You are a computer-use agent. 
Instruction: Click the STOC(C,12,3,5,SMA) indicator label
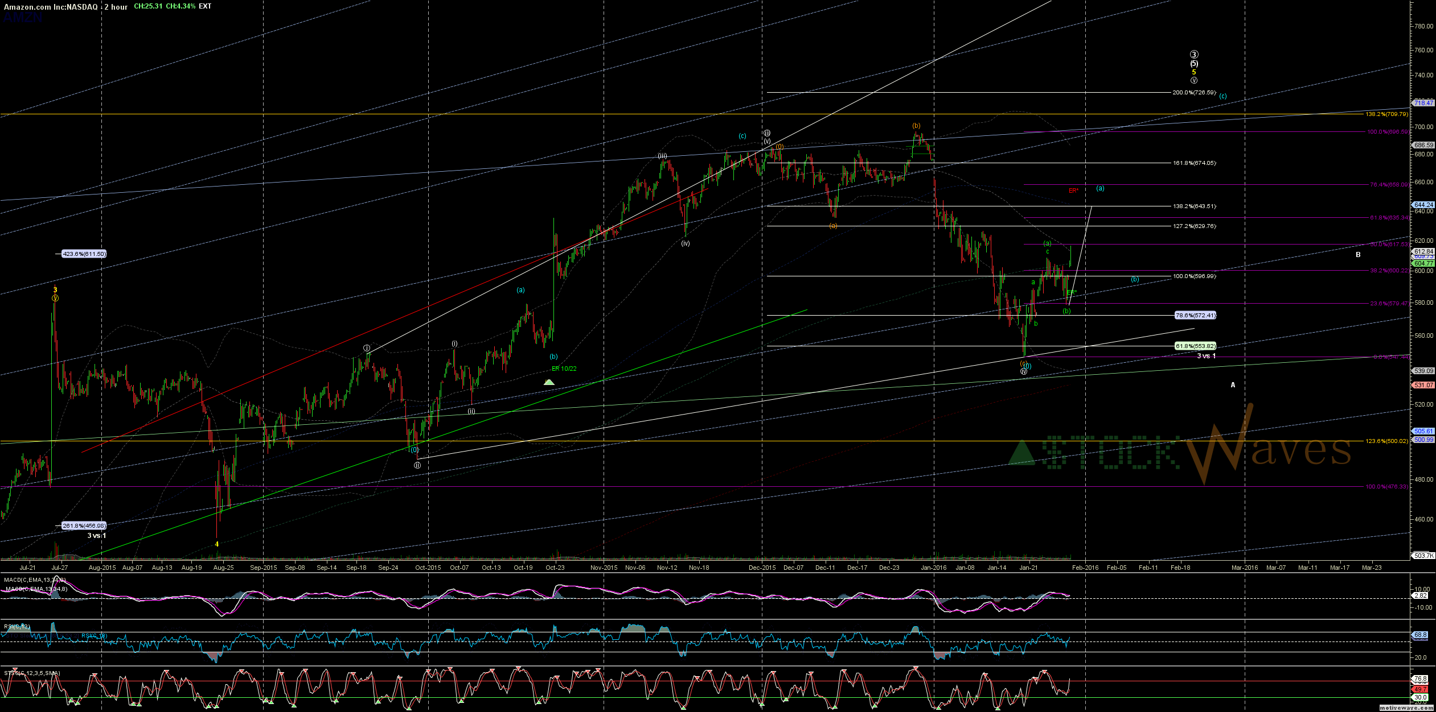(x=32, y=673)
